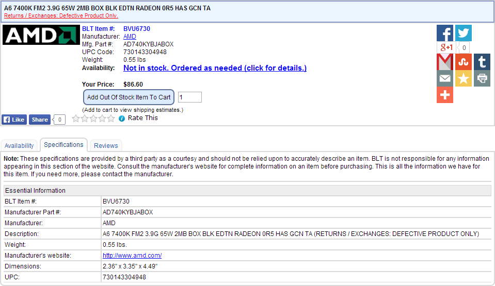495x286 pixels.
Task: Open the Availability tab
Action: (x=19, y=146)
